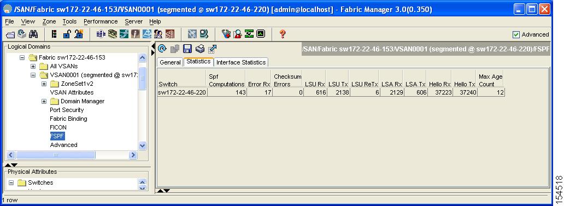Open the Tools menu

point(69,21)
